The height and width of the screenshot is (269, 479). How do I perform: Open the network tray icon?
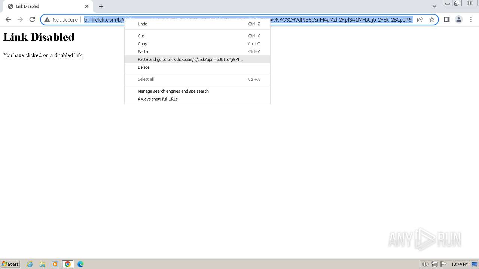tap(434, 264)
